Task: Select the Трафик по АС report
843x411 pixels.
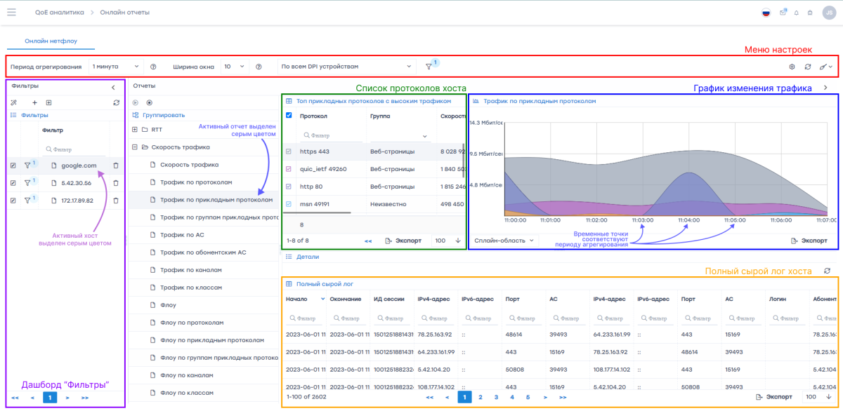Action: tap(182, 235)
